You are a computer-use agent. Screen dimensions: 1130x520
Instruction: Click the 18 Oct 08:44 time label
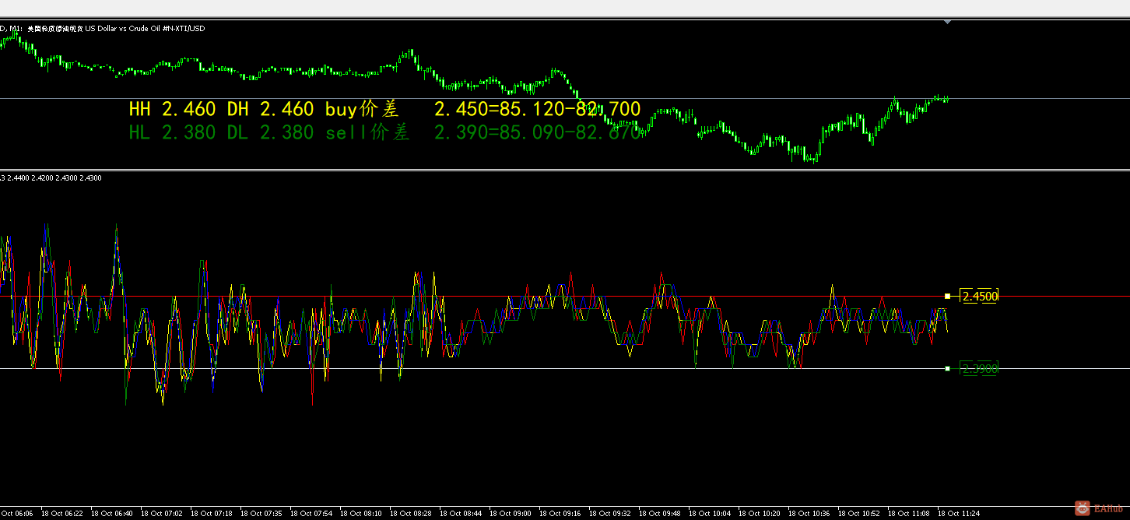click(460, 514)
